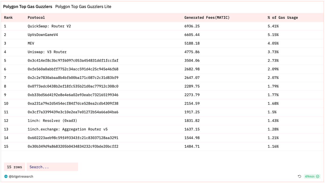Select address 0x602223aeb98c59f493343fc21c83037128aa3291
This screenshot has height=183, width=325.
click(x=73, y=138)
